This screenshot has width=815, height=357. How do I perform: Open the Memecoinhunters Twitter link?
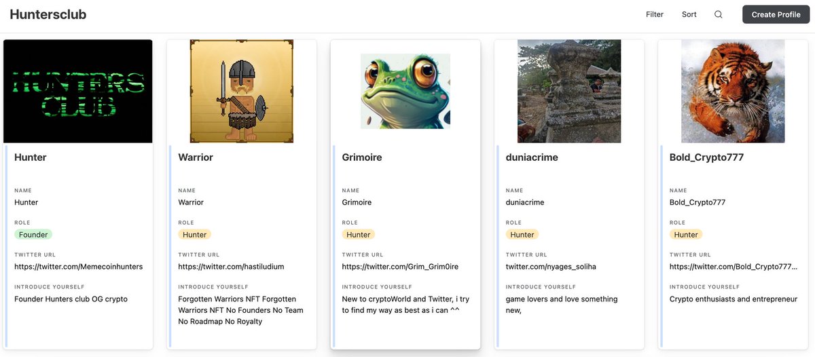(x=79, y=267)
